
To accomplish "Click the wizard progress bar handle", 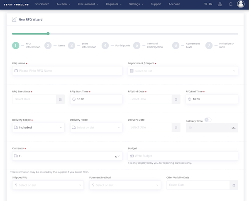I will (48, 34).
